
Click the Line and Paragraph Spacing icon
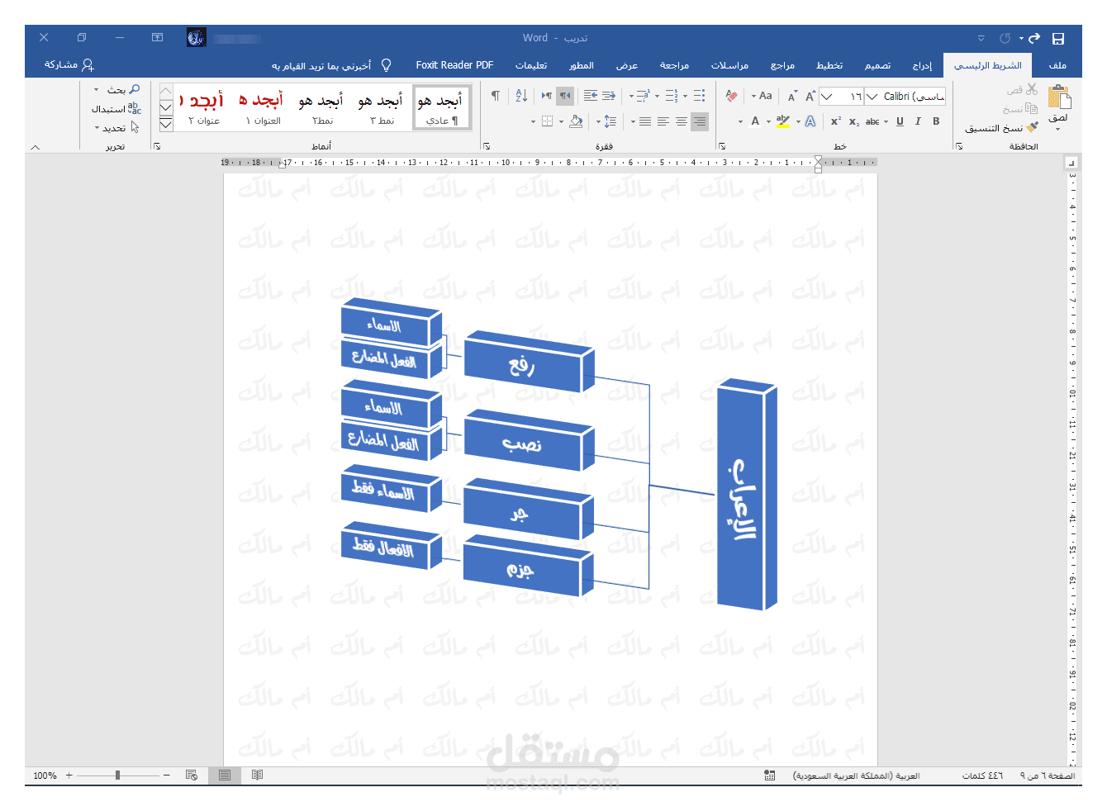click(610, 121)
